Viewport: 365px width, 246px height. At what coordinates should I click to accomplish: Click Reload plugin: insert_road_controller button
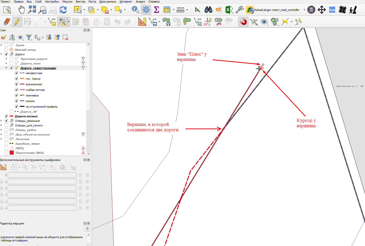coord(273,10)
